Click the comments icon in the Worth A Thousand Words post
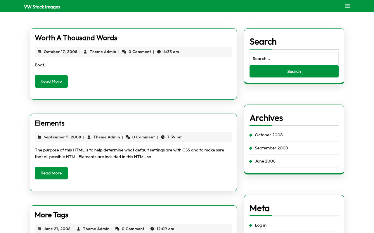Screen dimensions: 374x233 tap(124, 52)
